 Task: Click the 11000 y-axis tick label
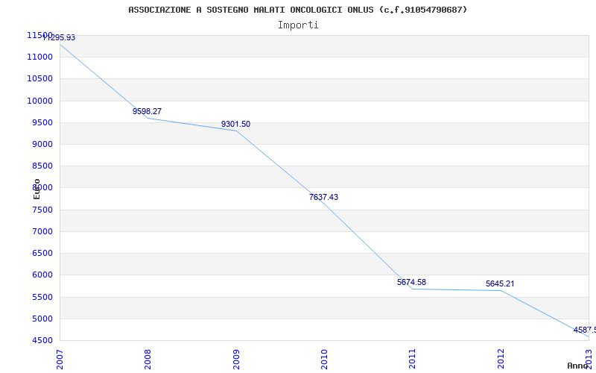click(40, 57)
